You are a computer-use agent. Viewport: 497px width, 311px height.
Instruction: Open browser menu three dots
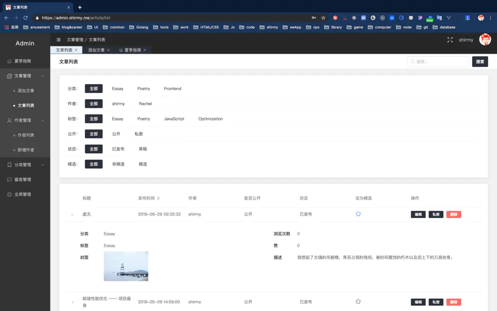pyautogui.click(x=491, y=18)
